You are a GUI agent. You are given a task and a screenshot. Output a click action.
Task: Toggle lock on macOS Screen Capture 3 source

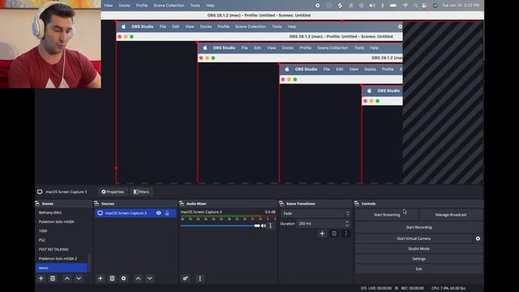pos(167,213)
